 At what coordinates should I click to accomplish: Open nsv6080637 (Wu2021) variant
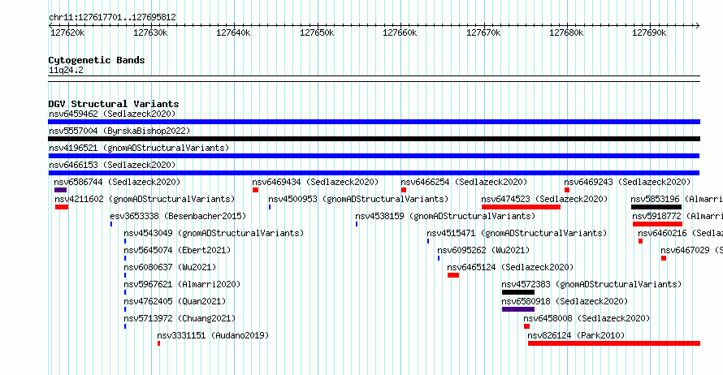click(170, 267)
